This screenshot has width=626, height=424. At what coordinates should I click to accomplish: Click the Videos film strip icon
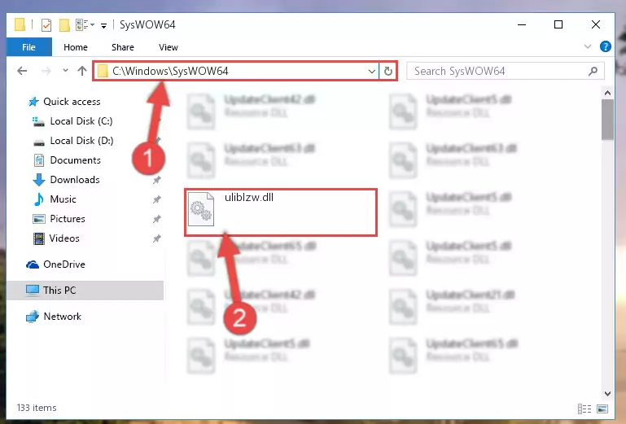[x=39, y=238]
